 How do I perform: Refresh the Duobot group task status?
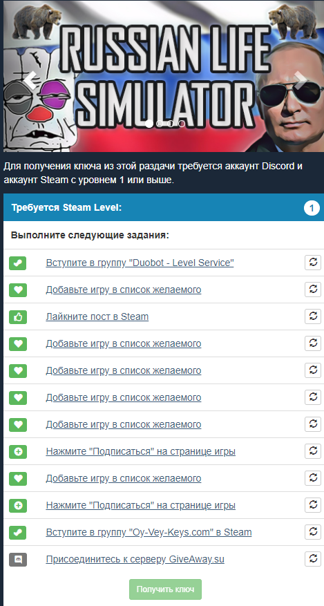pos(313,262)
